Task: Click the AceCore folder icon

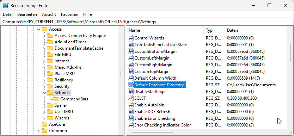Action: pyautogui.click(x=44, y=124)
